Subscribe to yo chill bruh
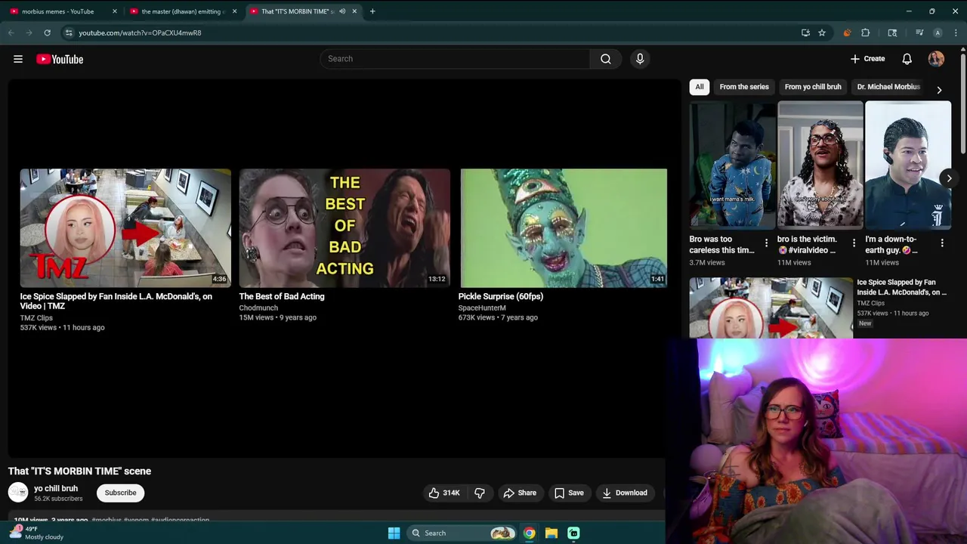 121,493
